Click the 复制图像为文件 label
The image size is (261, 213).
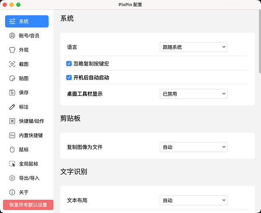pyautogui.click(x=85, y=147)
